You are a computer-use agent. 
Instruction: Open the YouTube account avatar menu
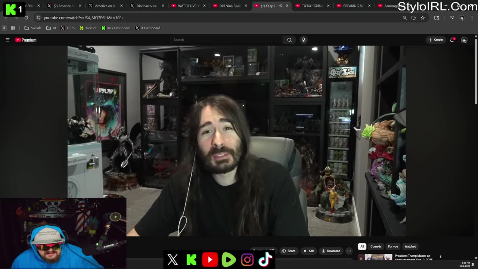click(464, 40)
